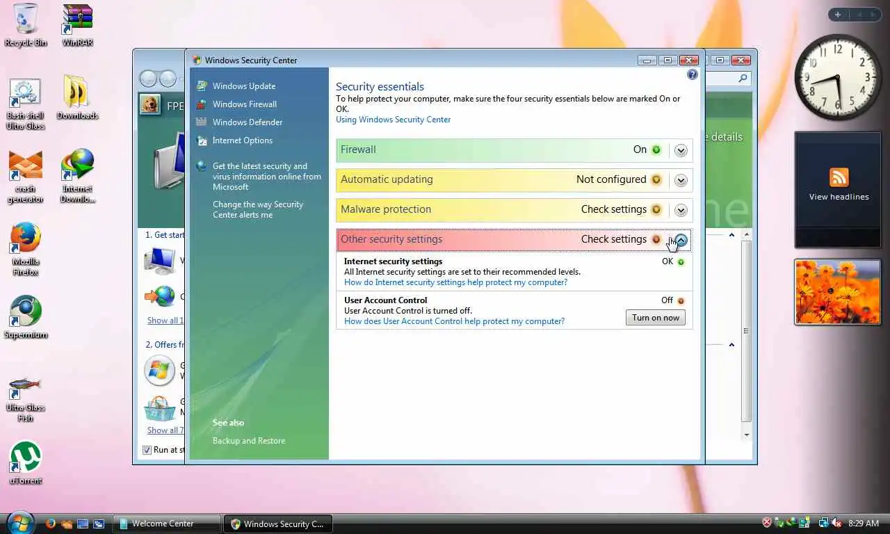Viewport: 890px width, 534px height.
Task: Click the Windows Defender sidebar icon
Action: click(x=202, y=122)
